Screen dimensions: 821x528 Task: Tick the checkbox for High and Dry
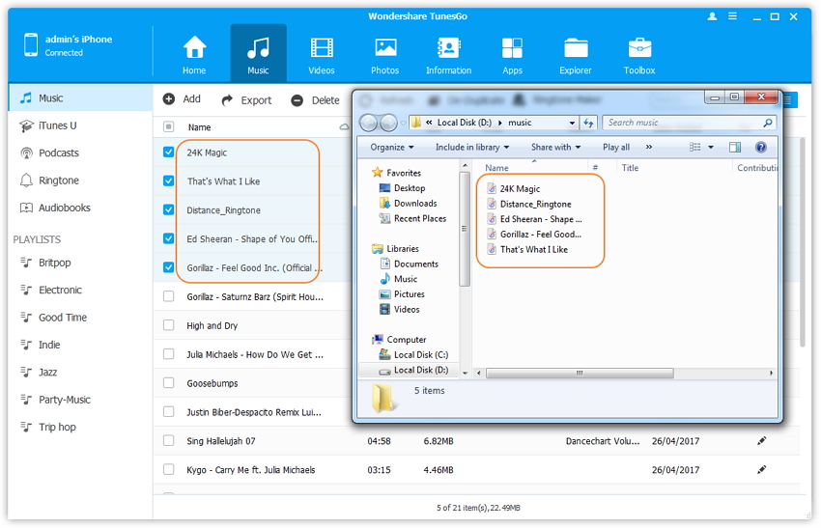point(169,325)
